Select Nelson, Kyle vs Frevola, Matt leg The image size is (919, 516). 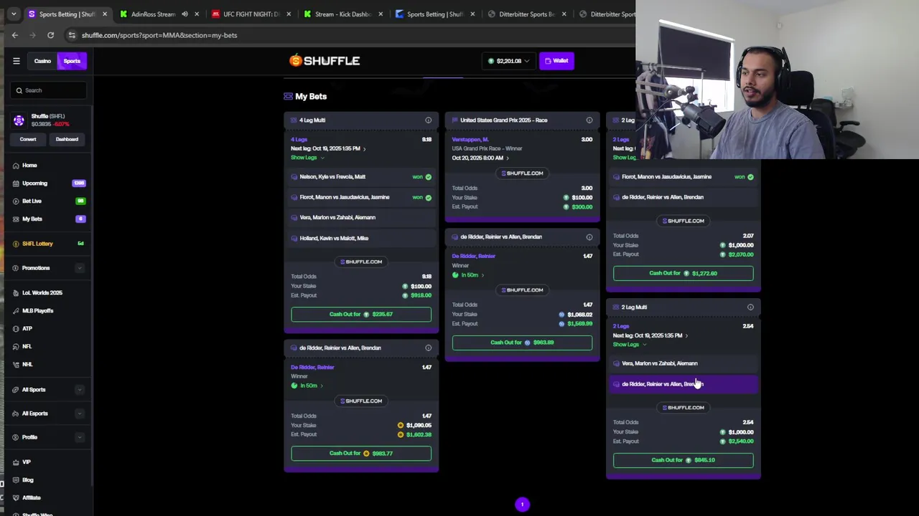click(x=361, y=176)
